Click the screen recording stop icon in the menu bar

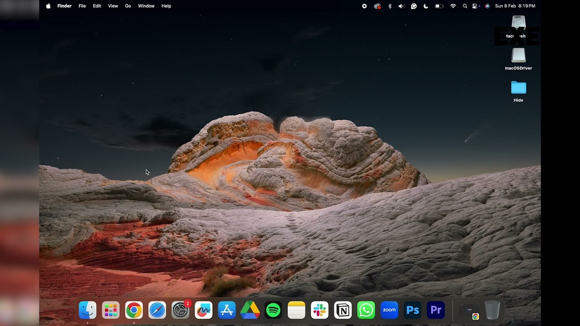(x=364, y=6)
